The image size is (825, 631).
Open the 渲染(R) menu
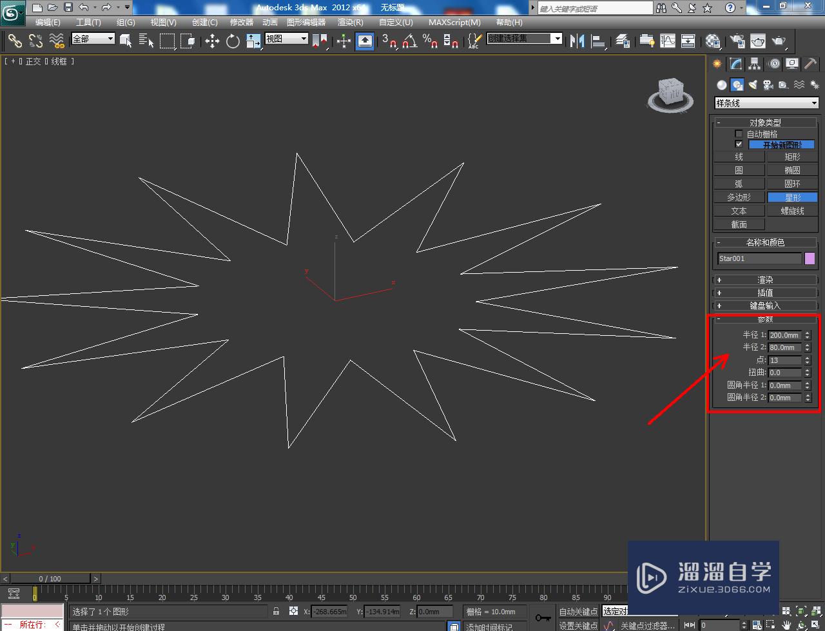click(351, 22)
